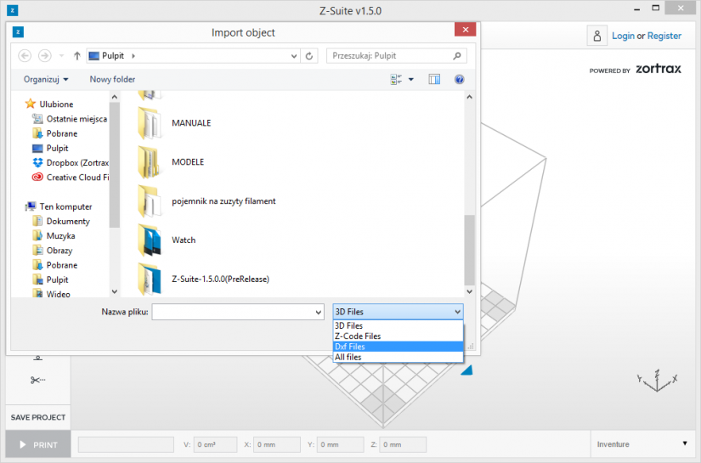This screenshot has width=701, height=463.
Task: Open the help question mark icon
Action: (x=459, y=80)
